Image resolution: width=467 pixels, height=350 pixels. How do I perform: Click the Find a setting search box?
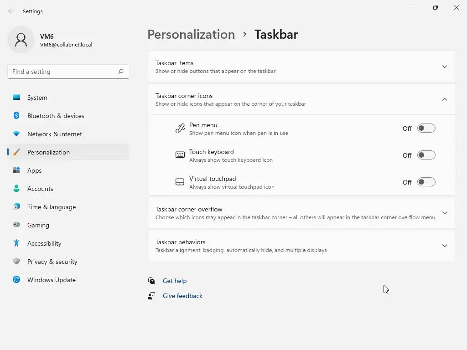point(63,72)
